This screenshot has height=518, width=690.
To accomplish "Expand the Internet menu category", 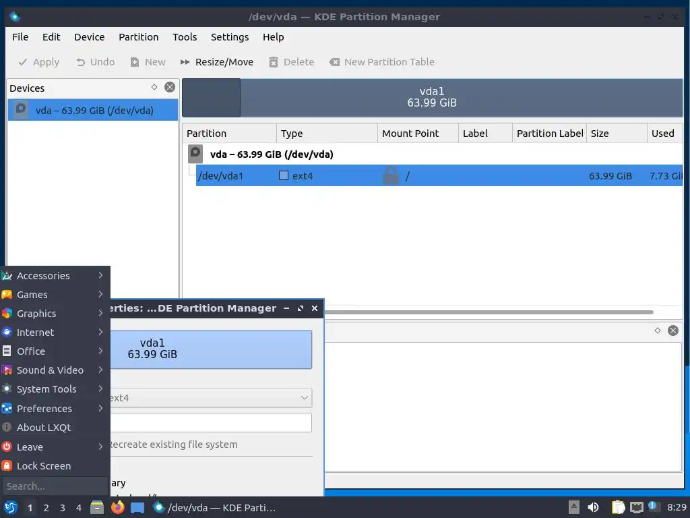I will 55,333.
